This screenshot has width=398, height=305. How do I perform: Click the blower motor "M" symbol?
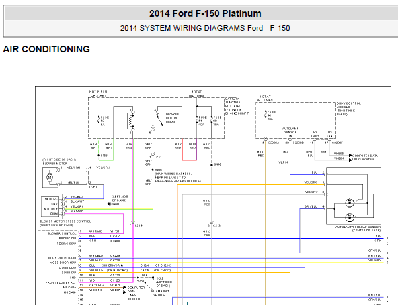pos(50,177)
